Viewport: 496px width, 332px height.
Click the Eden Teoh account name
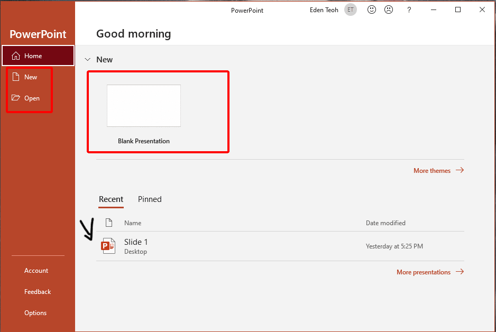(x=324, y=10)
